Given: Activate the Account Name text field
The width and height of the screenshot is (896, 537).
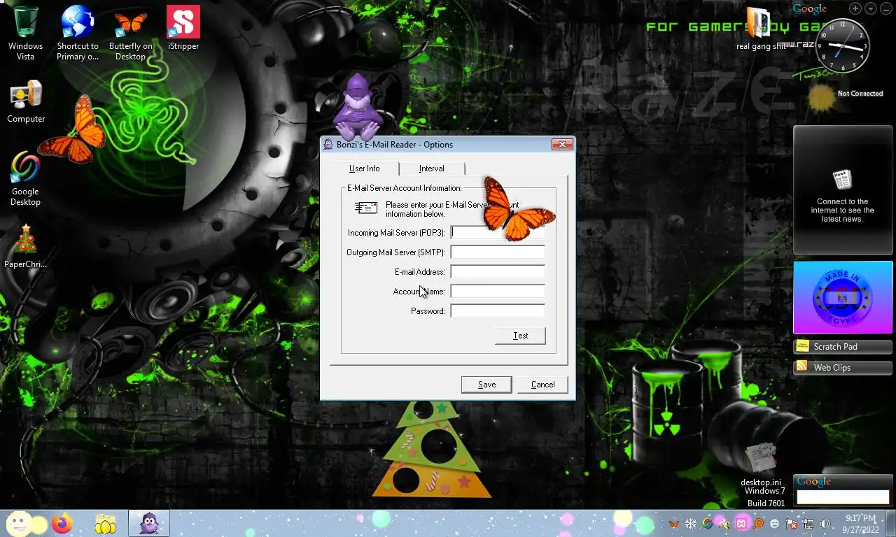Looking at the screenshot, I should coord(498,292).
